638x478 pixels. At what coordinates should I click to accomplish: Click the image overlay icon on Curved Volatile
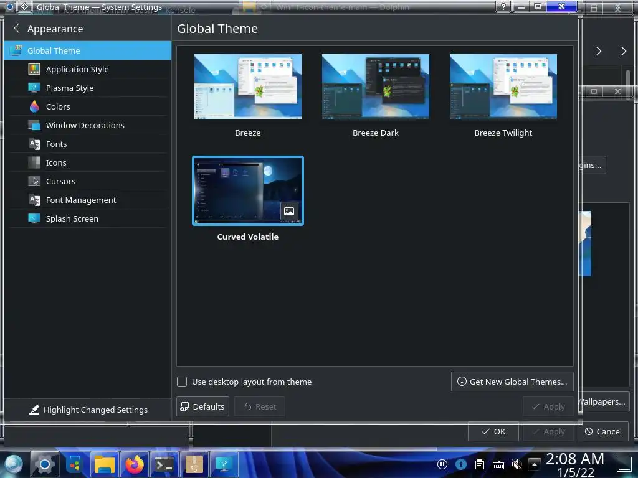point(289,212)
